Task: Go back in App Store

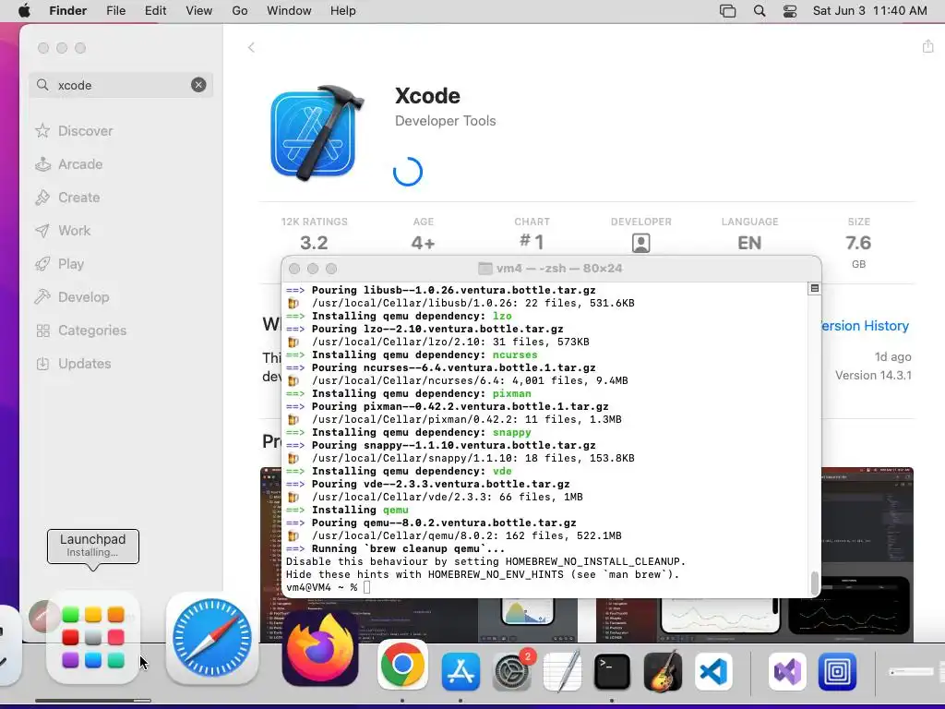Action: (251, 48)
